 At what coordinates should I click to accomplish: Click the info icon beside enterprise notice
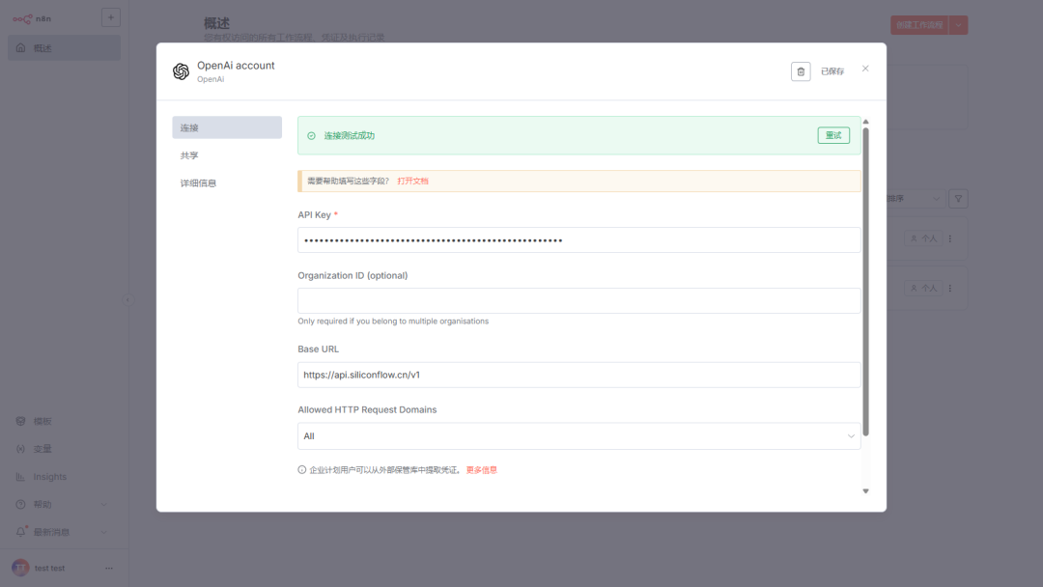point(302,470)
